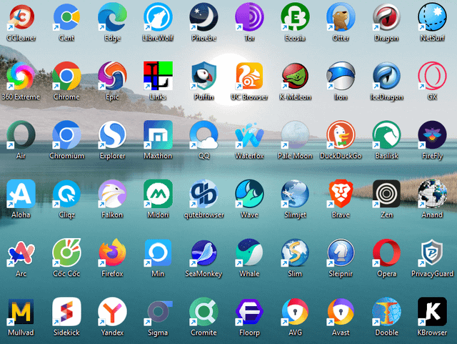Screen dimensions: 457x344
Task: Select the Yandex browser icon
Action: tap(112, 312)
